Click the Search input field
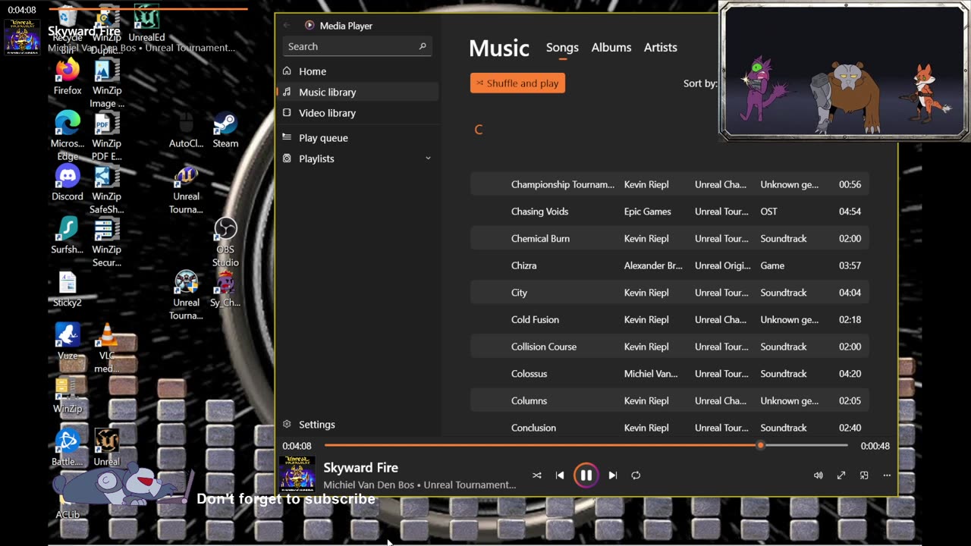Screen dimensions: 971x546 pos(358,46)
